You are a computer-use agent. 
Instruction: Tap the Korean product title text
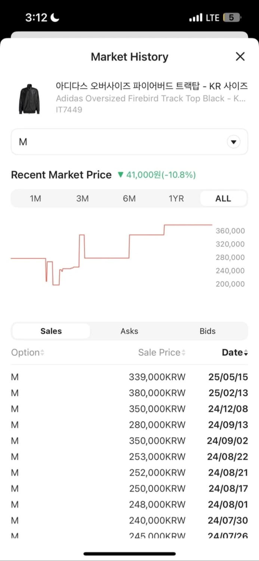tap(151, 86)
